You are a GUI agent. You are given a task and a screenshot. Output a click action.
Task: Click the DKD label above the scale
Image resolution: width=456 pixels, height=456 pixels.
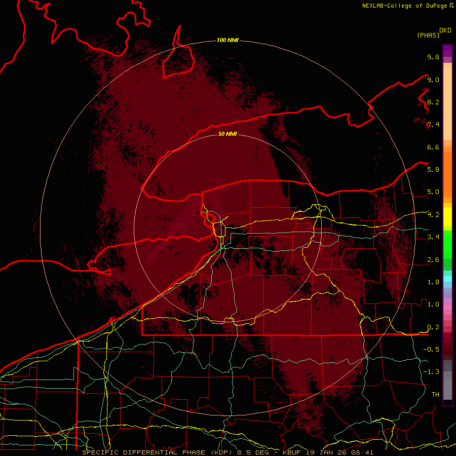click(445, 30)
